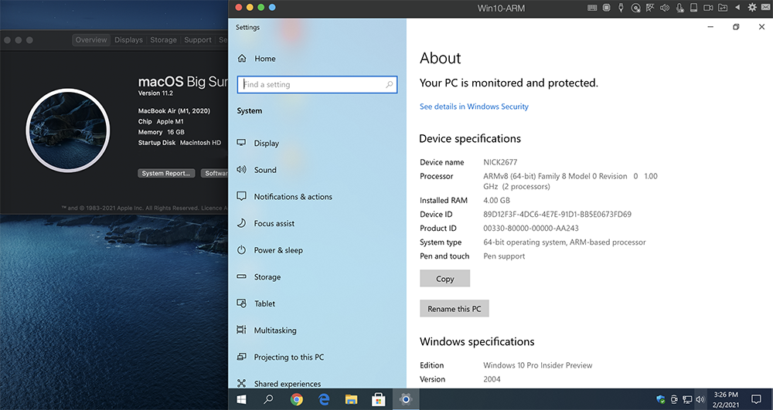Open Microsoft Store from the taskbar

point(378,399)
